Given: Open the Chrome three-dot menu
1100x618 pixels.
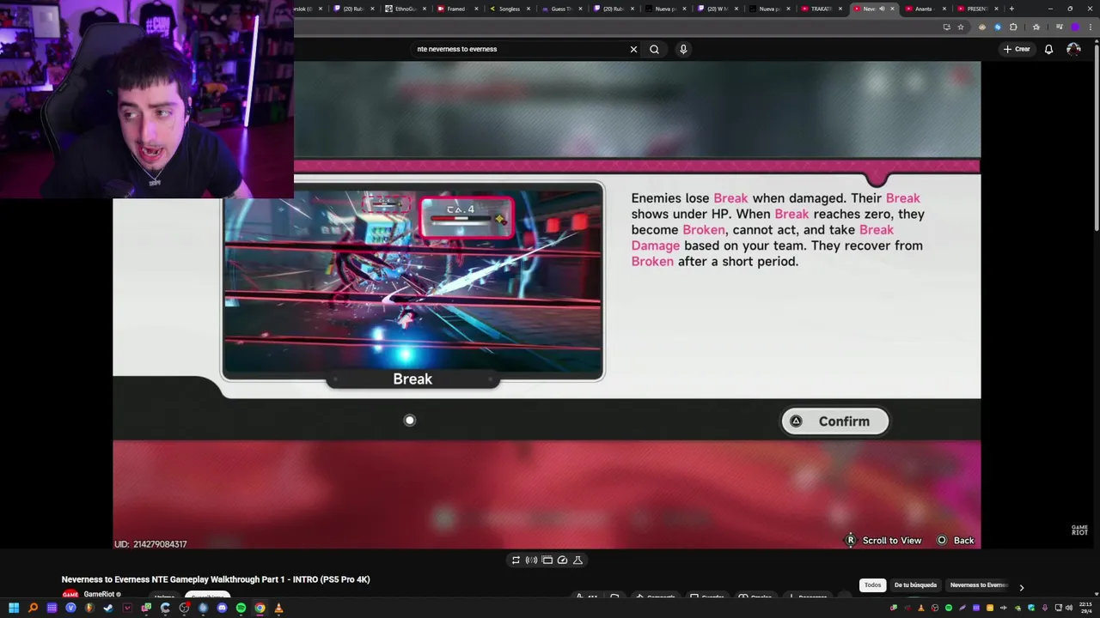Looking at the screenshot, I should (1091, 27).
